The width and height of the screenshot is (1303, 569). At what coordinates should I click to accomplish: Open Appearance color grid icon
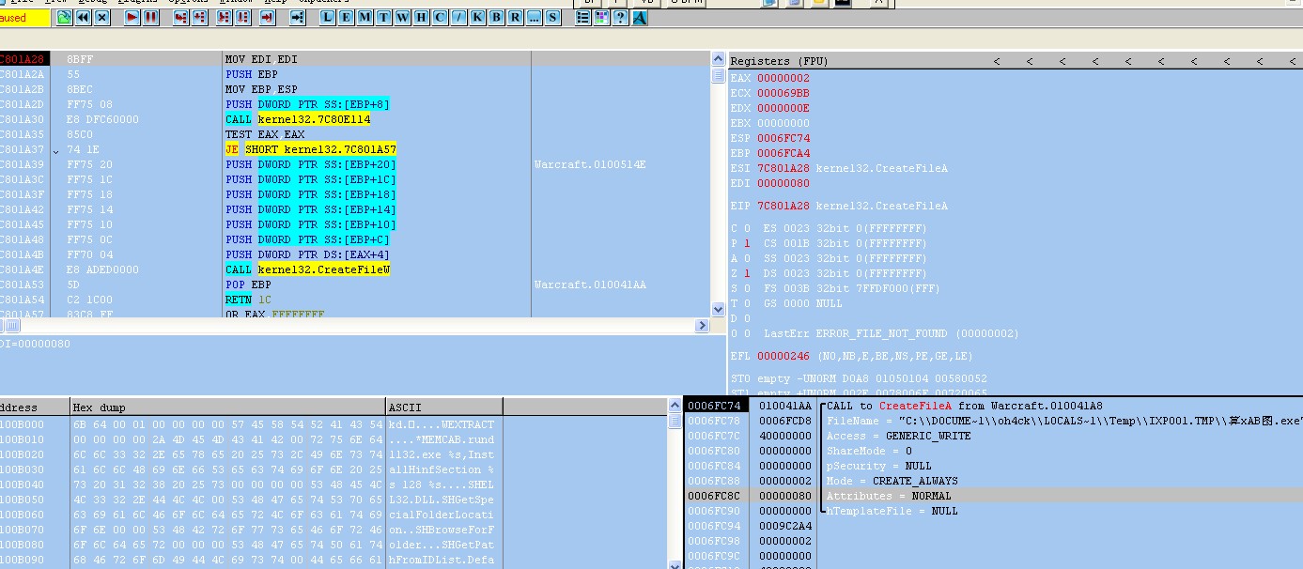(x=601, y=18)
